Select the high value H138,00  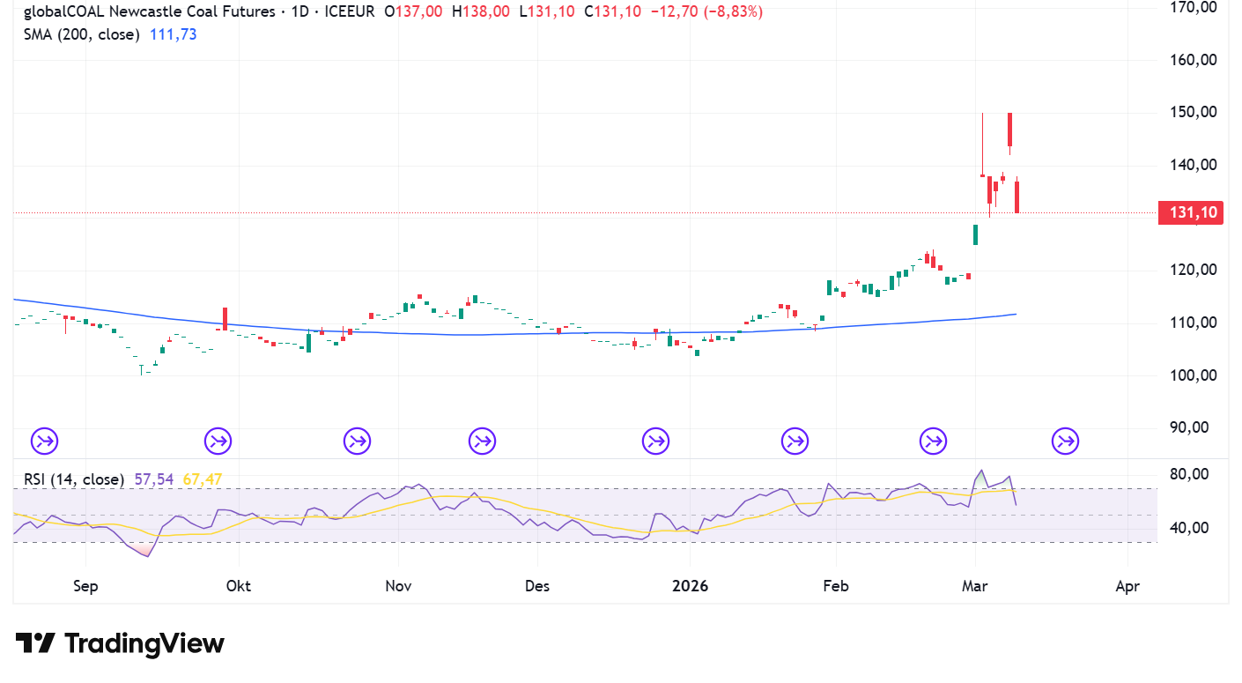click(x=481, y=11)
